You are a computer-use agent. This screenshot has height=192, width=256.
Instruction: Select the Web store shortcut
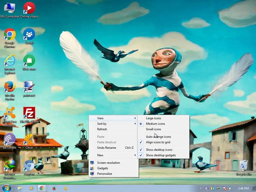(x=29, y=62)
